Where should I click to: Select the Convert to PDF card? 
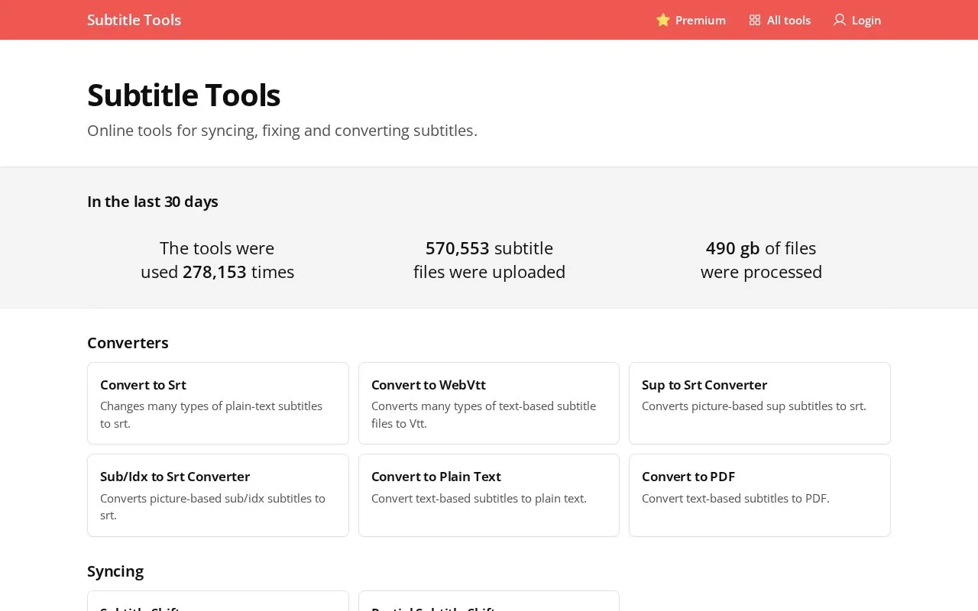pyautogui.click(x=759, y=495)
